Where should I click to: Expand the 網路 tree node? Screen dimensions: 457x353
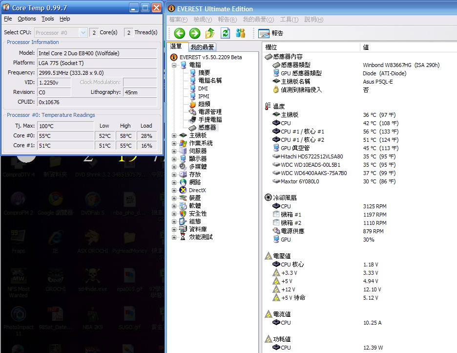(174, 182)
